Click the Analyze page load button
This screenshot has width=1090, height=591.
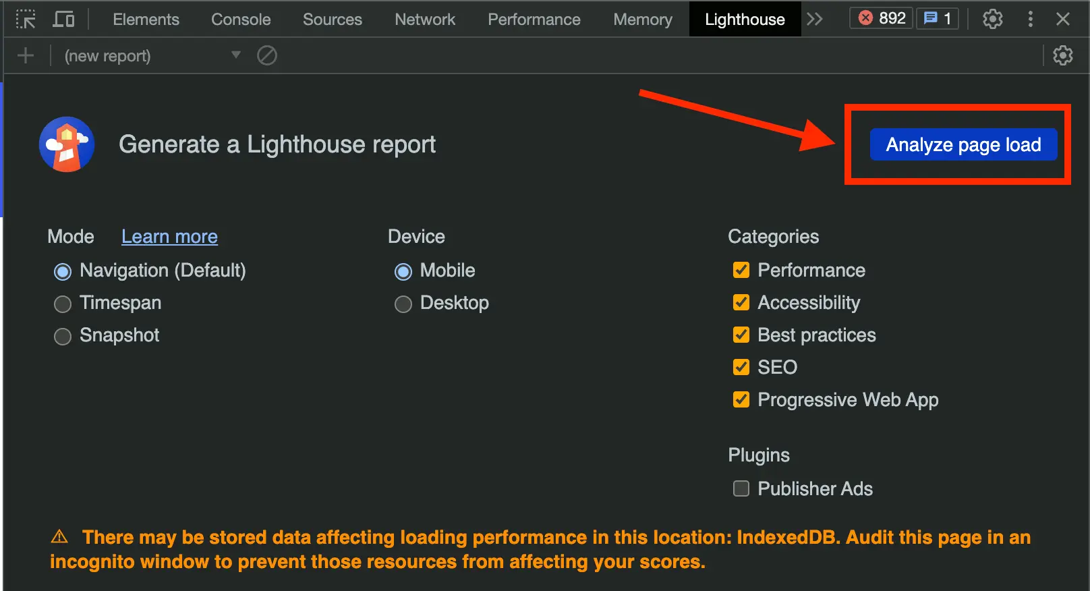tap(963, 144)
